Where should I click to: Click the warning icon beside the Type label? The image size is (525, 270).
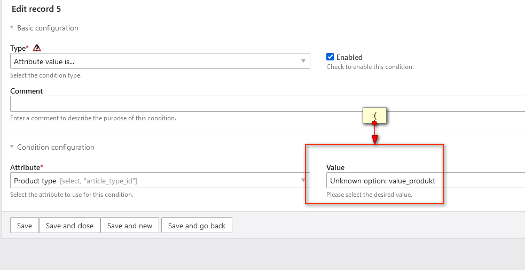37,48
